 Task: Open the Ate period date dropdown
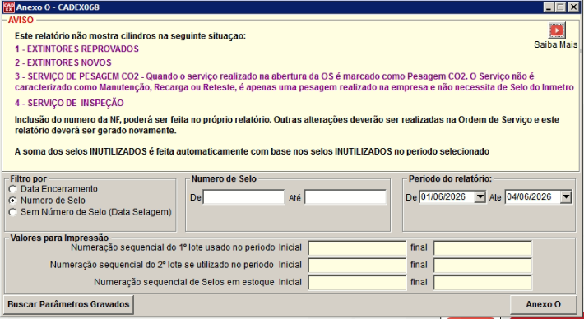pos(566,197)
